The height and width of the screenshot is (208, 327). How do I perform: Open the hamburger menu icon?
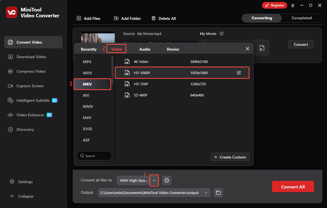coord(293,6)
